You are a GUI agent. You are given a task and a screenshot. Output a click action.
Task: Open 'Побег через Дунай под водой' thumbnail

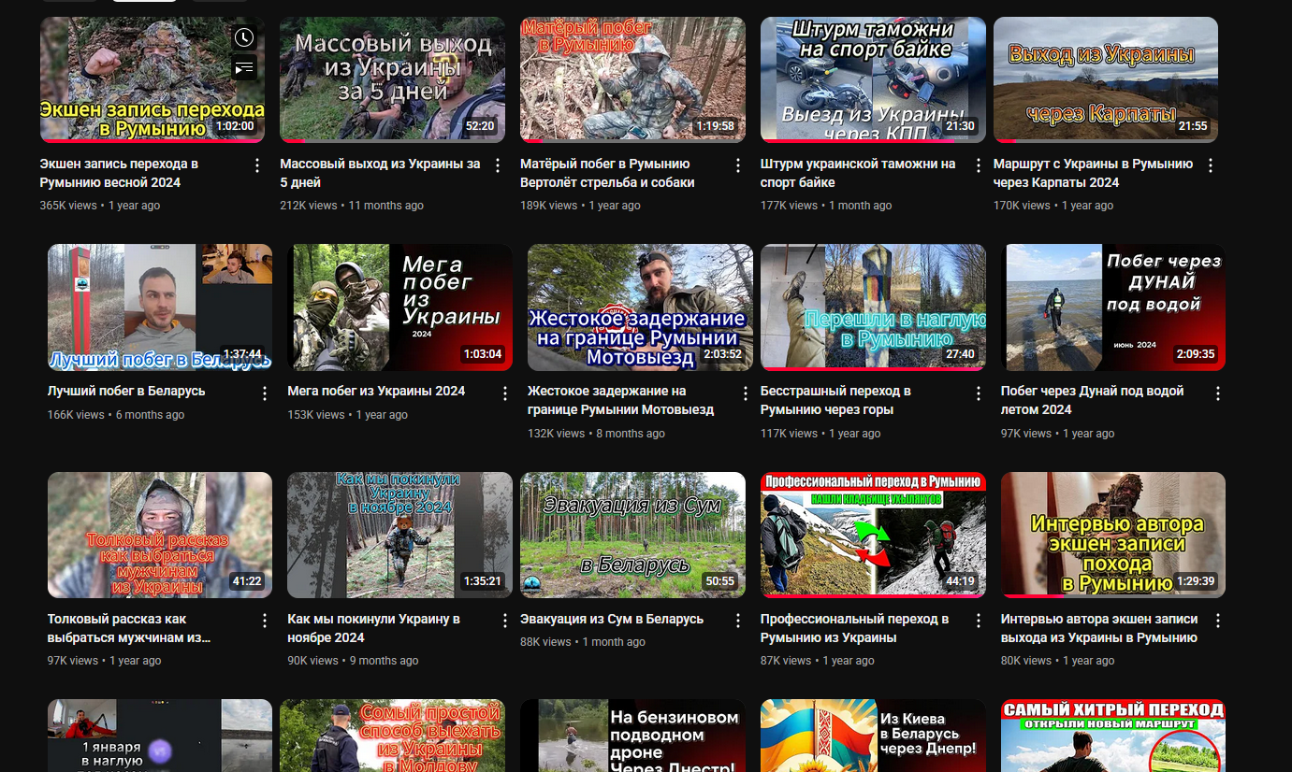click(1113, 307)
